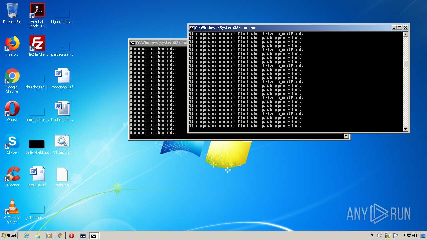The height and width of the screenshot is (240, 427).
Task: Open Firefox desktop shortcut
Action: (12, 46)
